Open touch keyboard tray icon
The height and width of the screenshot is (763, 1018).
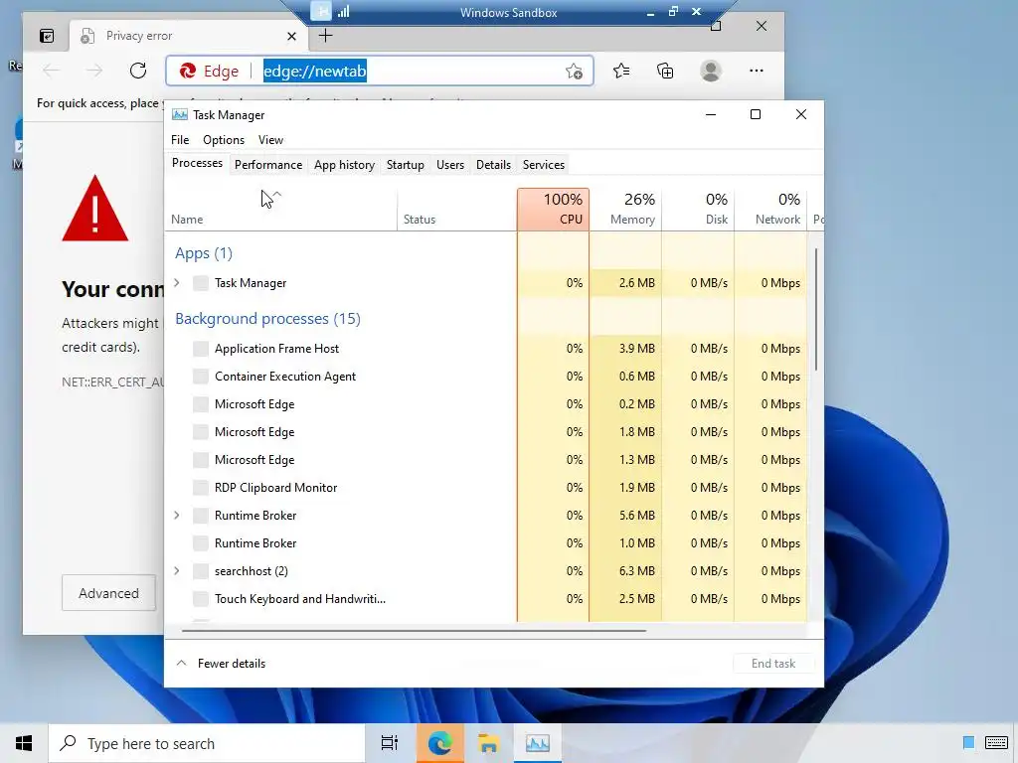pos(996,743)
